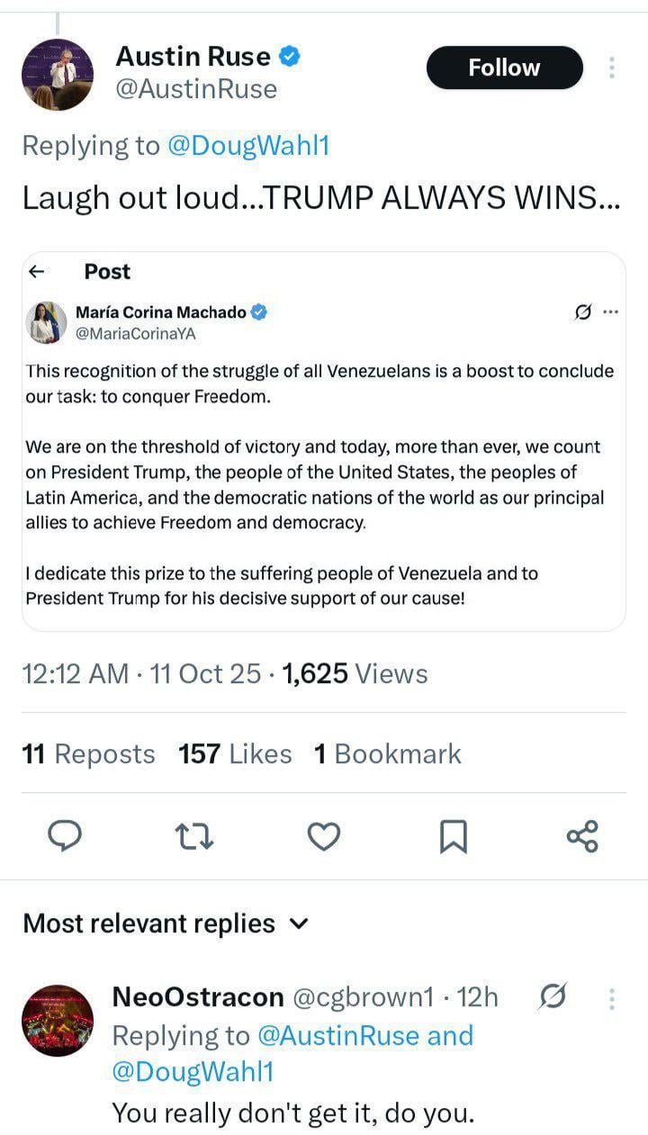Like the post with heart icon
Image resolution: width=648 pixels, height=1135 pixels.
coord(324,836)
